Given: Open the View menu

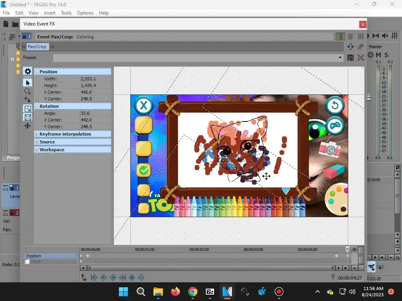Looking at the screenshot, I should coord(33,13).
